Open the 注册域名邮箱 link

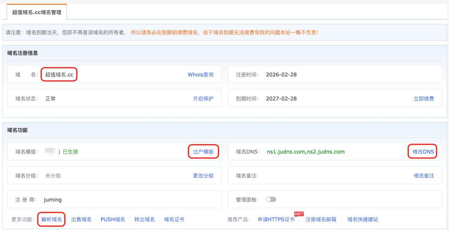pos(321,220)
